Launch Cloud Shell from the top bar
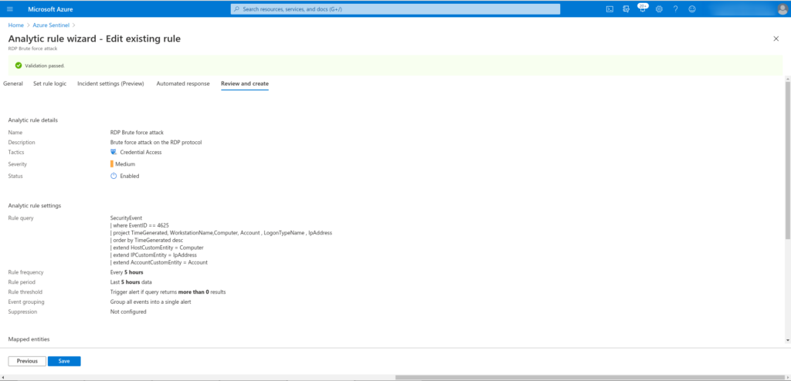 (609, 9)
